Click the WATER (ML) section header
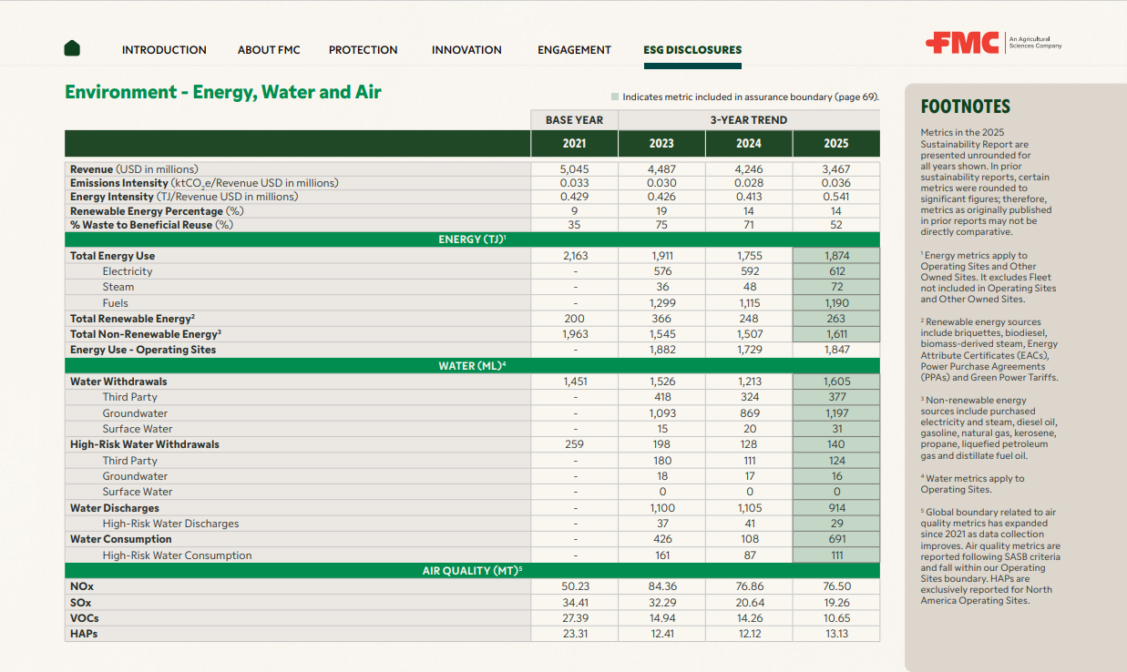The image size is (1127, 672). (472, 366)
